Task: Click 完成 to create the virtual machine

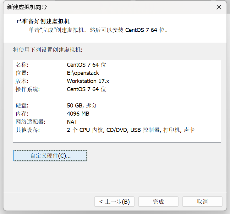Action: pyautogui.click(x=158, y=201)
